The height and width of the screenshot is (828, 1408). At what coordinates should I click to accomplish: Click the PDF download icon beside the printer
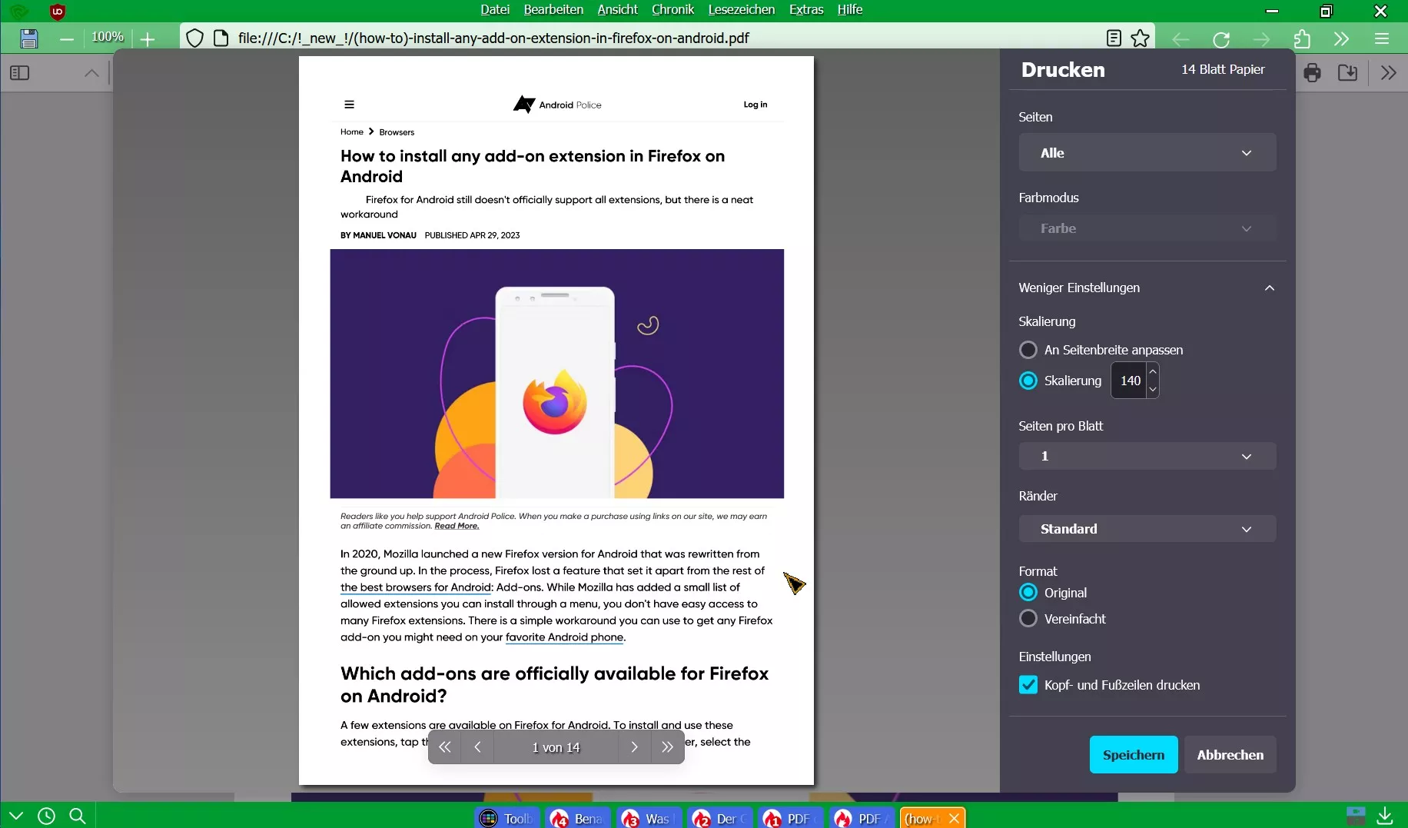pyautogui.click(x=1347, y=73)
